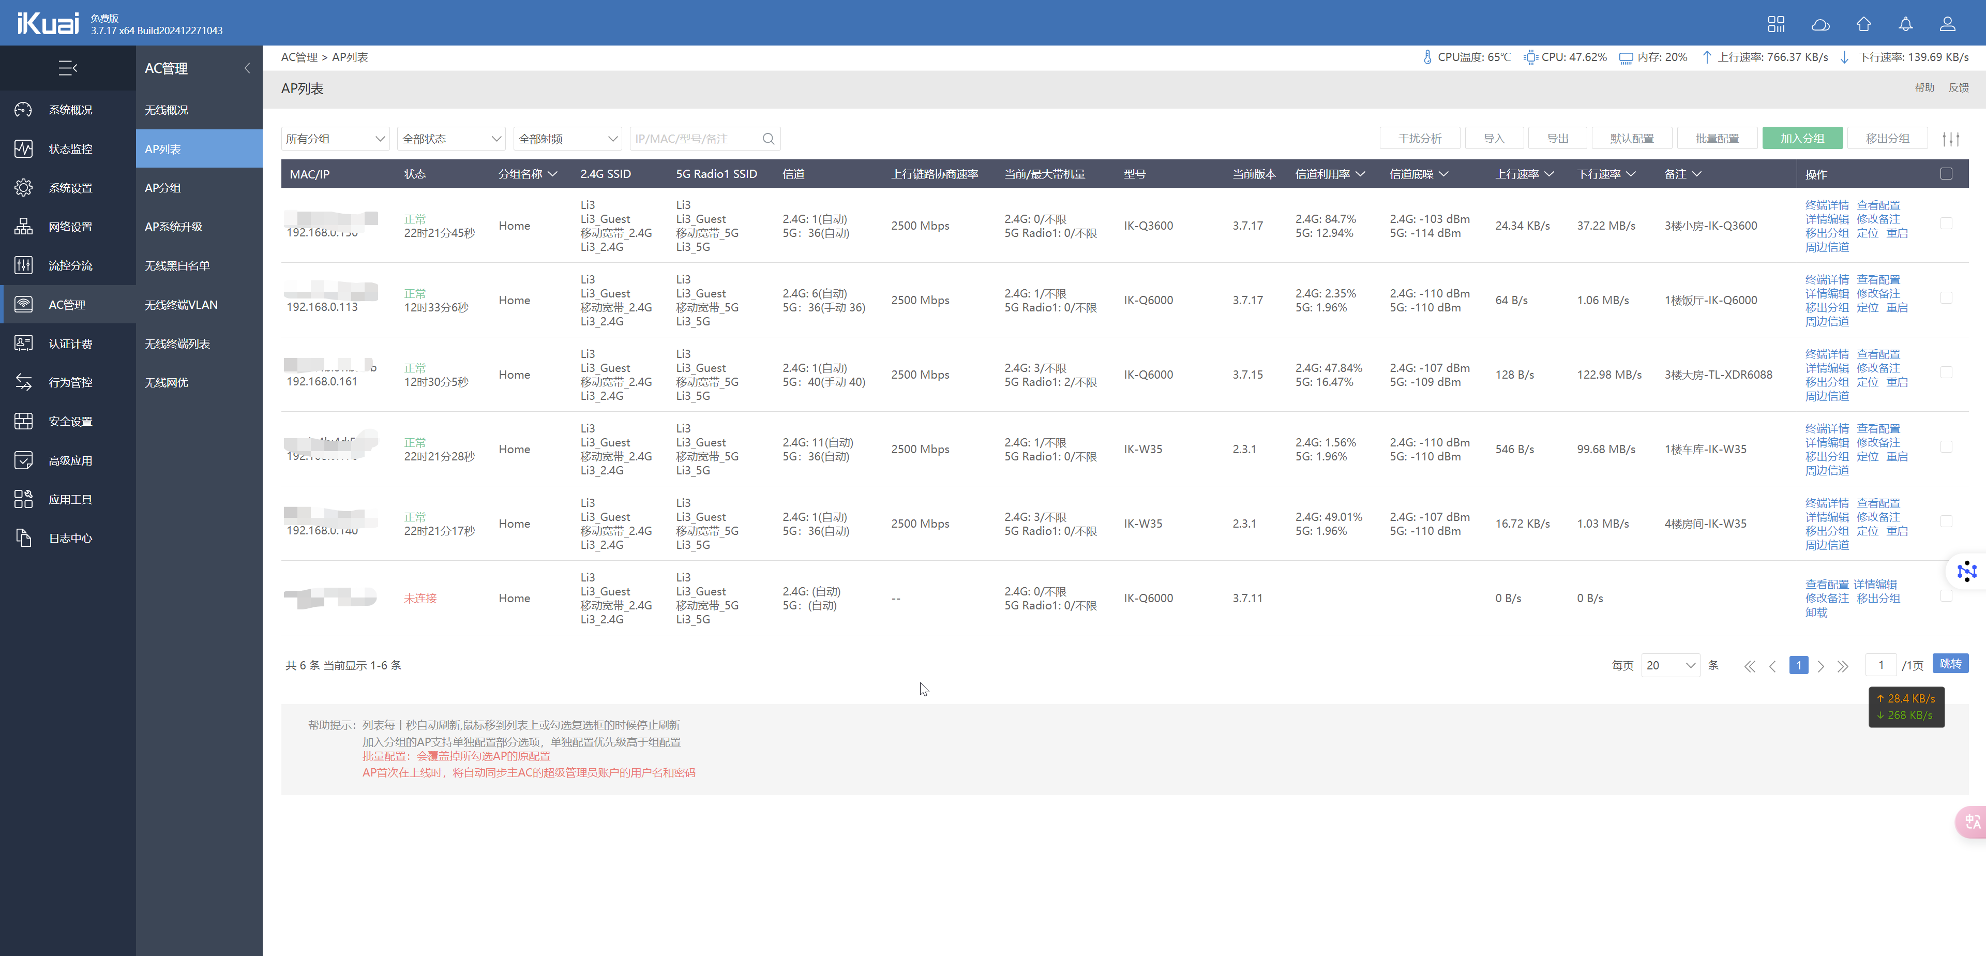Screen dimensions: 1986x956
Task: Open the apps grid icon
Action: [x=1777, y=24]
